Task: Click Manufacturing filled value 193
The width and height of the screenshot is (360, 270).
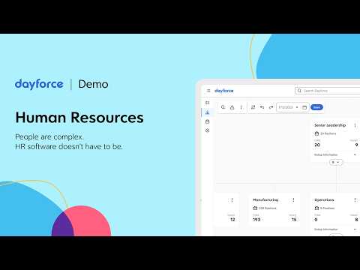Action: [256, 220]
